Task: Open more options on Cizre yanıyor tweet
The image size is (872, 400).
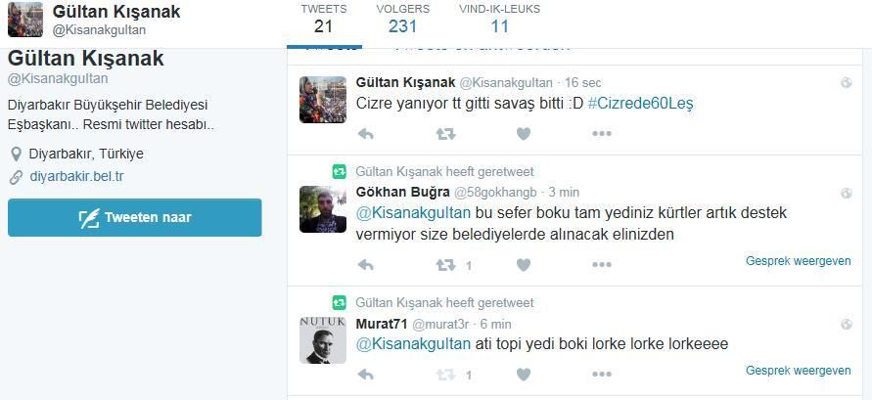Action: point(602,134)
